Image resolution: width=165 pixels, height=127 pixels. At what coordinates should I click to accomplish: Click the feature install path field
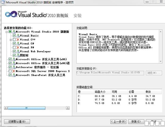click(x=110, y=73)
